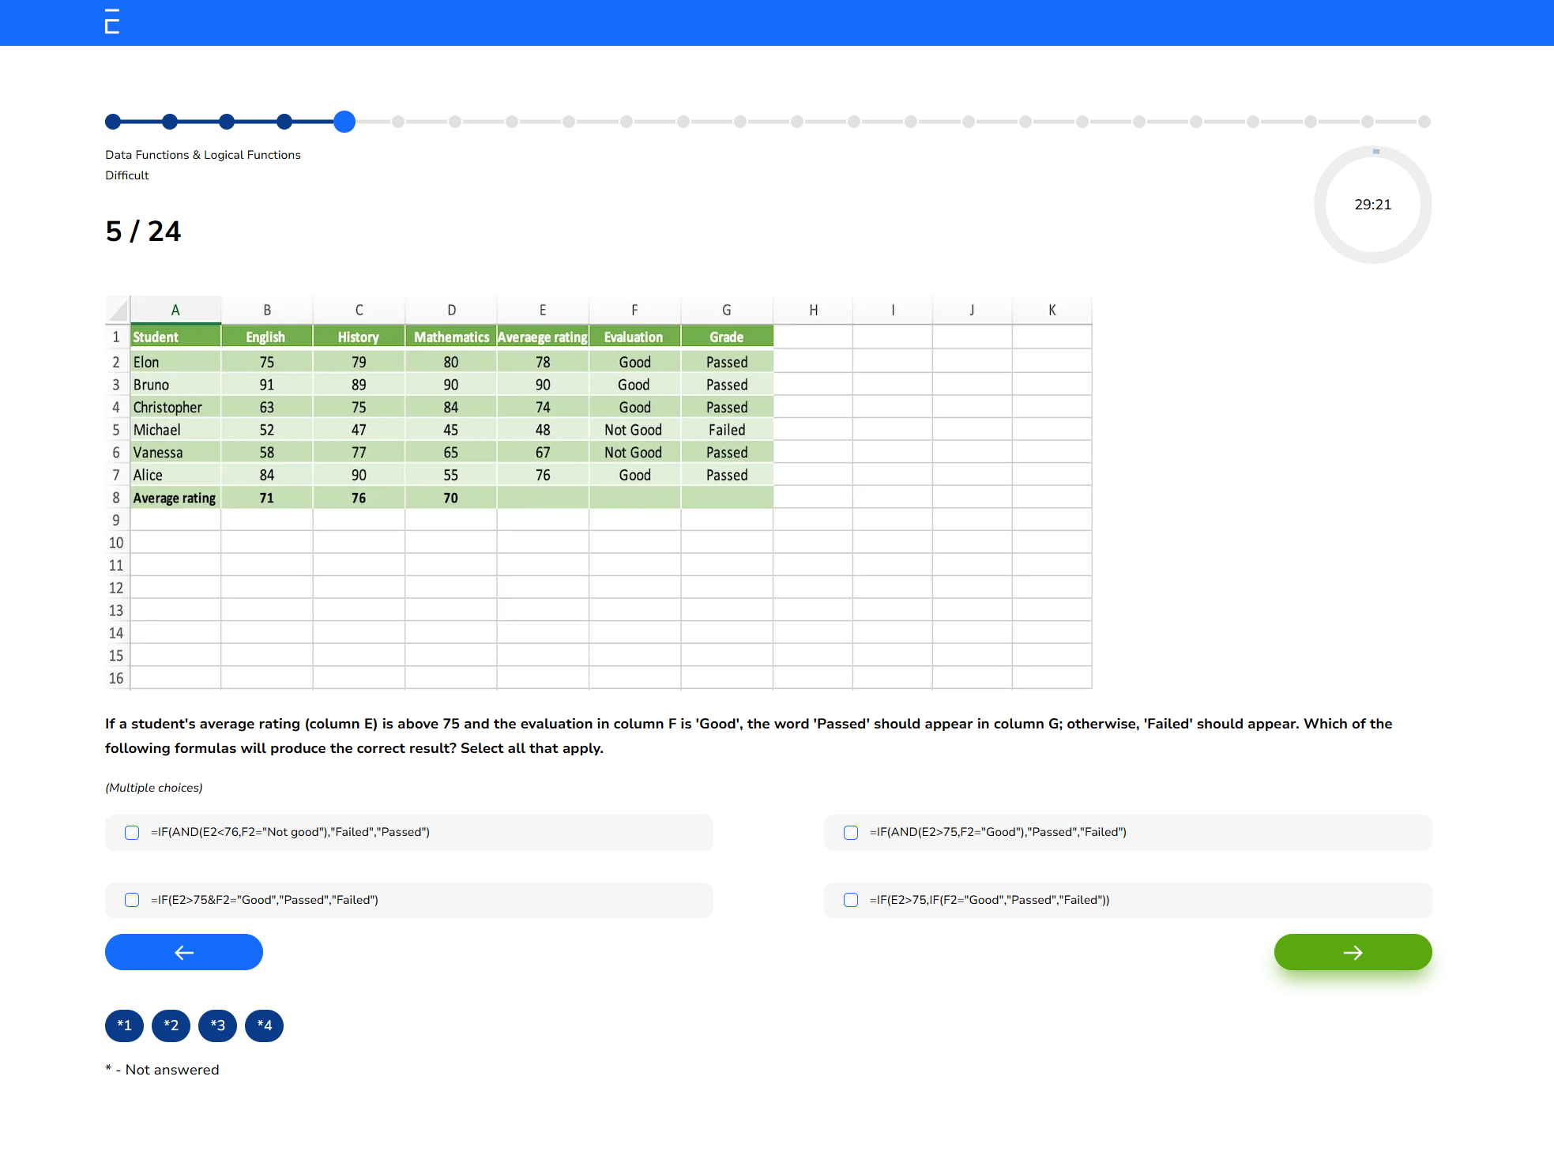Image resolution: width=1554 pixels, height=1163 pixels.
Task: Open unanswered question badge *3
Action: coord(217,1026)
